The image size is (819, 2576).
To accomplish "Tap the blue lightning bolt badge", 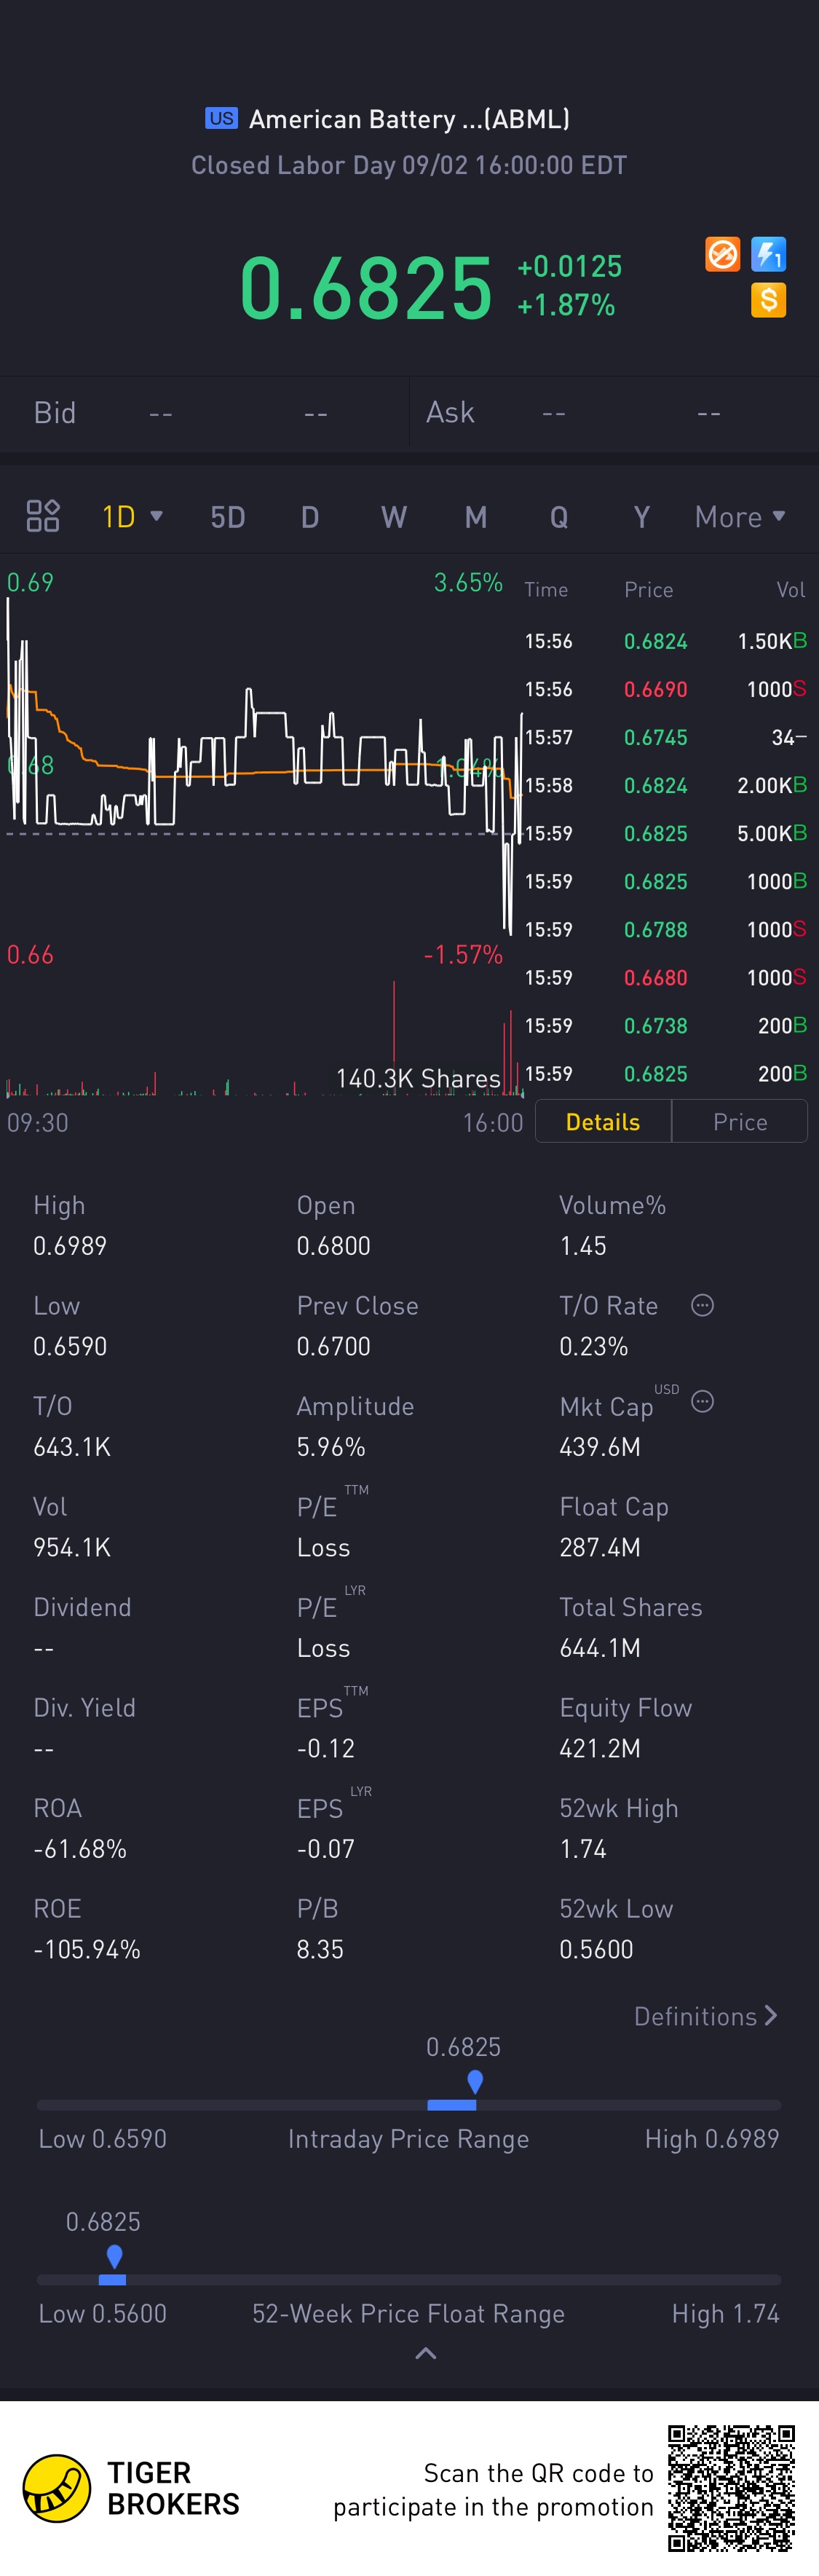I will click(x=768, y=254).
